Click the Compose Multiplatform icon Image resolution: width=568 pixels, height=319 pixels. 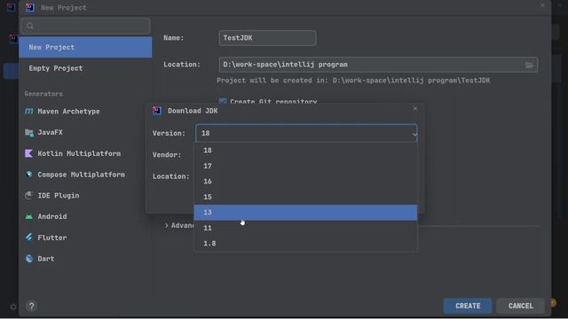pyautogui.click(x=29, y=175)
